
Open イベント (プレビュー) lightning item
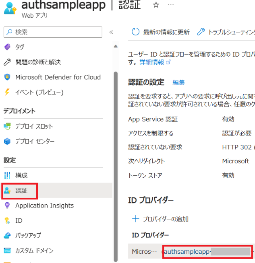point(39,92)
